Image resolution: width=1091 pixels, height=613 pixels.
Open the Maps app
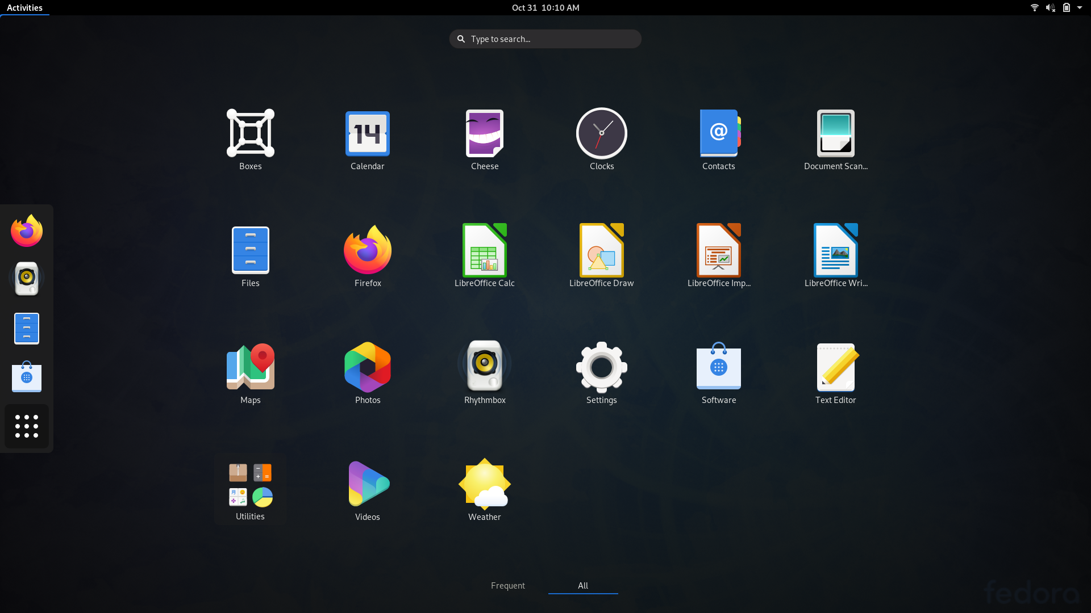tap(251, 373)
